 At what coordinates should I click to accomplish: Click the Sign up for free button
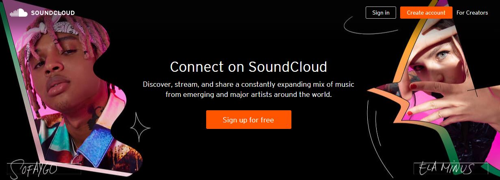(248, 120)
